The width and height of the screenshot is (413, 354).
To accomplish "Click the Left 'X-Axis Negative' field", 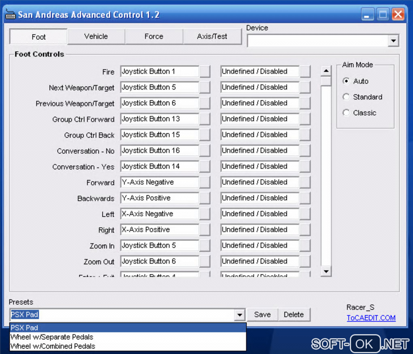I will coord(160,214).
